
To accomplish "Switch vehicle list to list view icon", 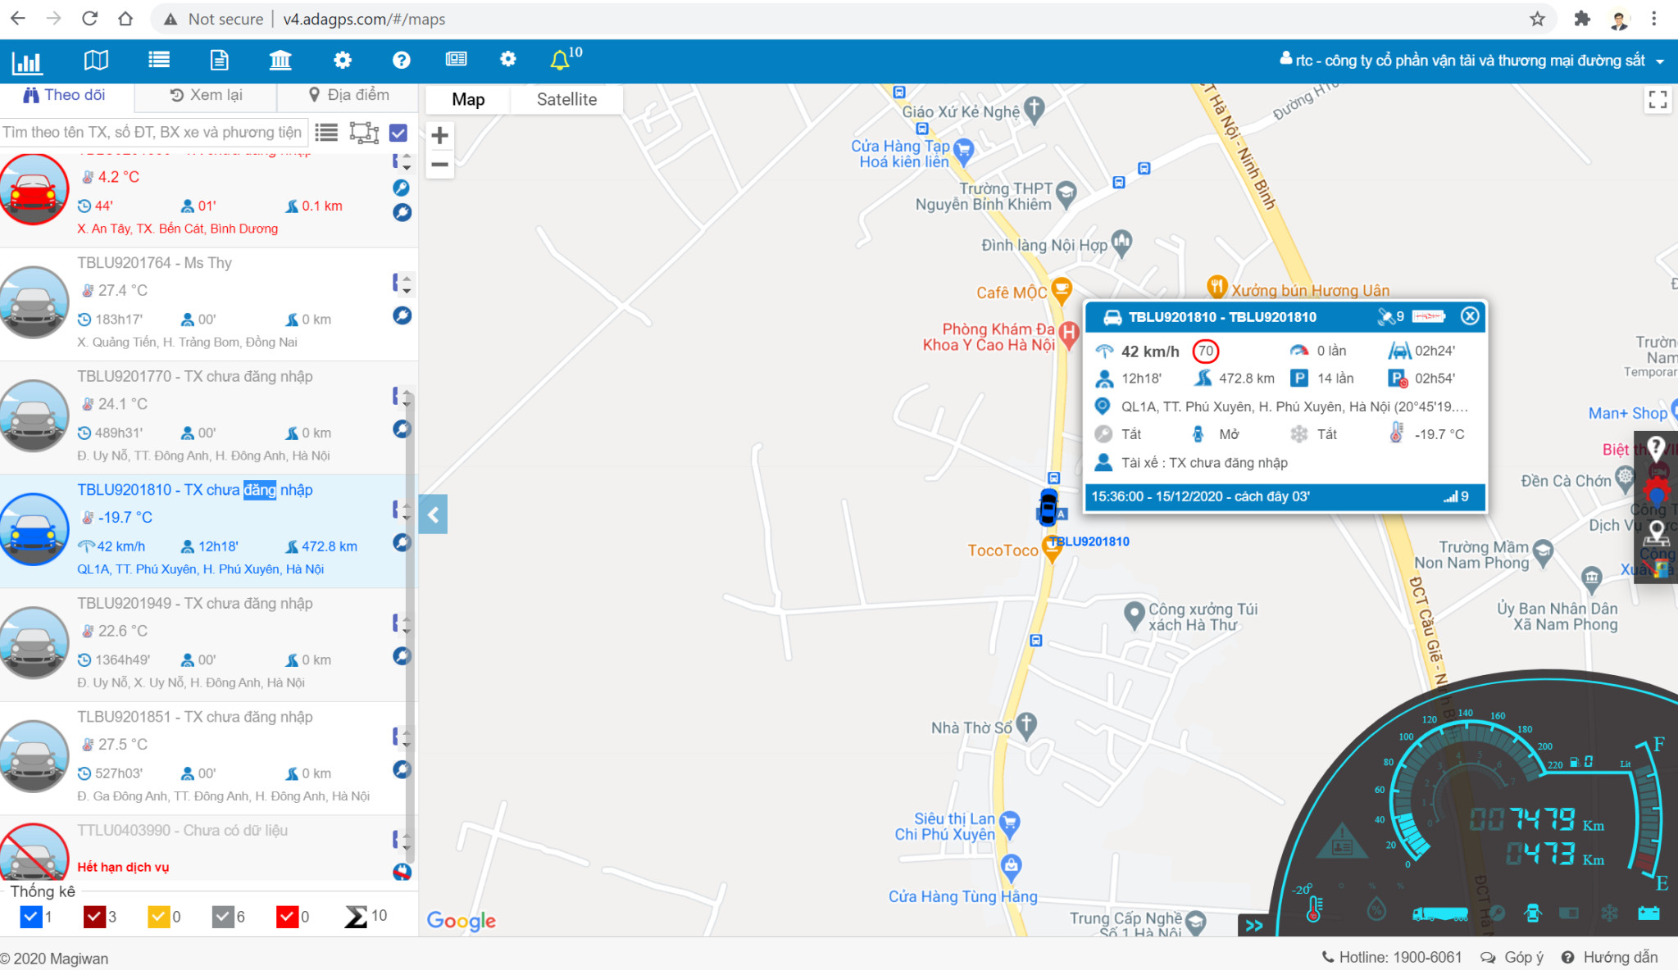I will (326, 133).
